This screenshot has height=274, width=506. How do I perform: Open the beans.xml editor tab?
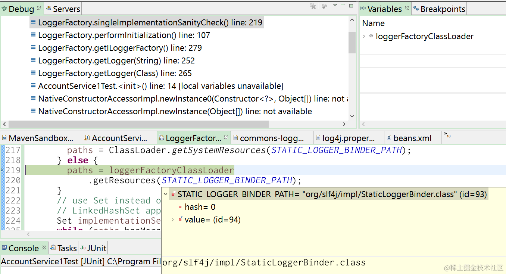[412, 138]
